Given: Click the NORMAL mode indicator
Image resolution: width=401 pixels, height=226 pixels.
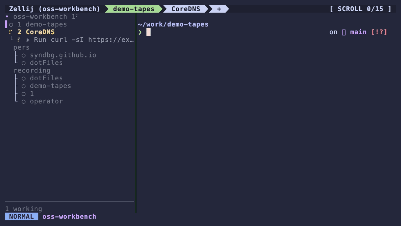Looking at the screenshot, I should [x=21, y=217].
